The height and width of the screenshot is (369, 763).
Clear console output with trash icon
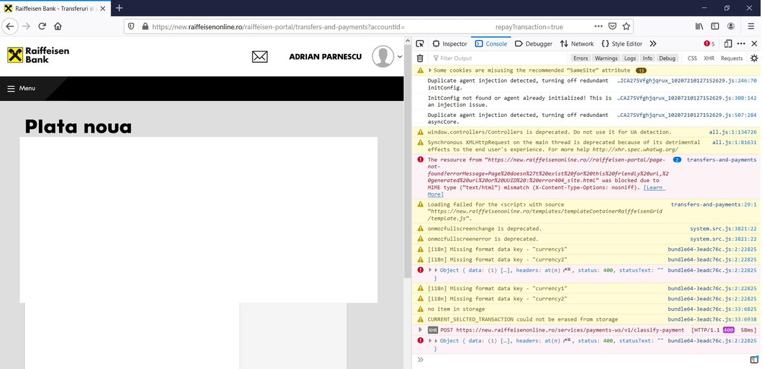coord(420,58)
